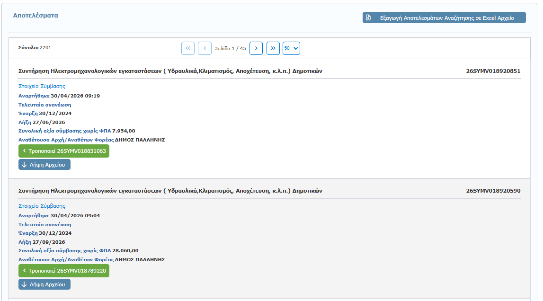Click ΔΗΜΟΣ ΠΑΛΛΗΝΗΣ in the first contract
The width and height of the screenshot is (543, 301).
pos(140,140)
